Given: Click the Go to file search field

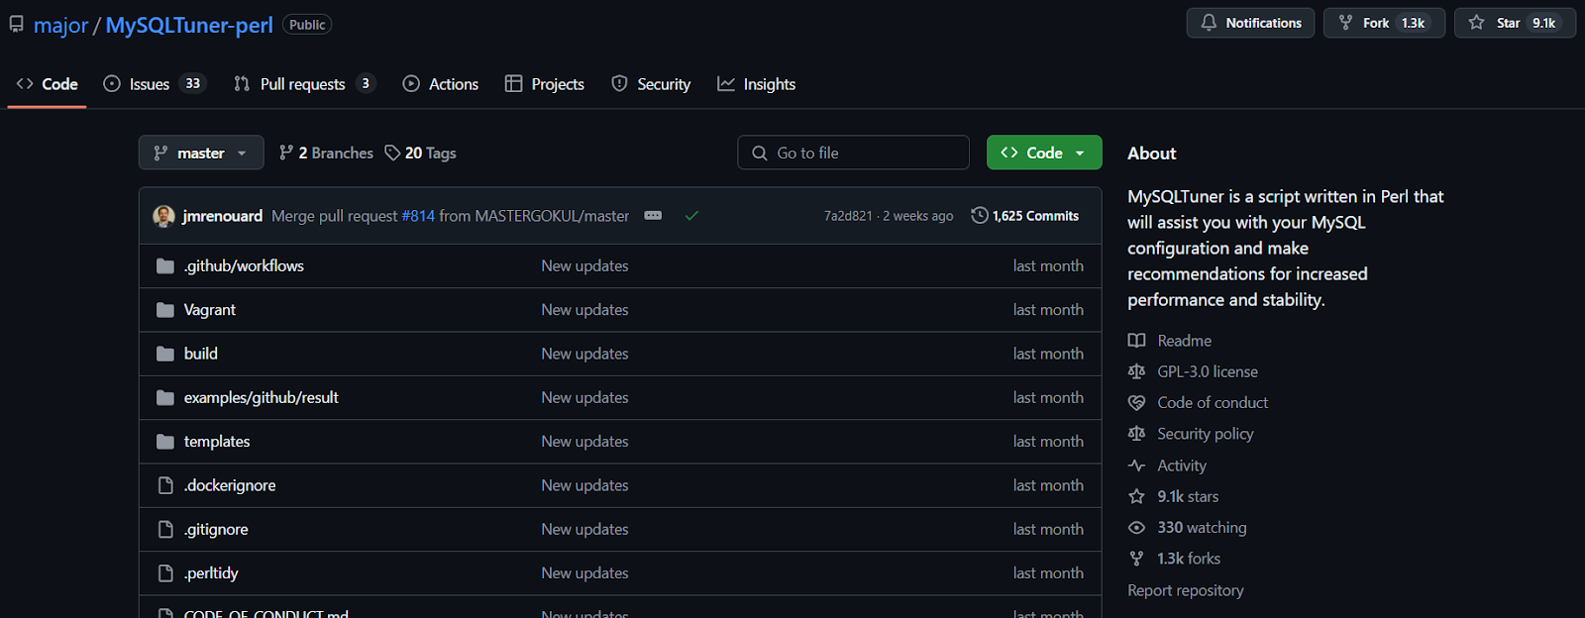Looking at the screenshot, I should (x=853, y=154).
